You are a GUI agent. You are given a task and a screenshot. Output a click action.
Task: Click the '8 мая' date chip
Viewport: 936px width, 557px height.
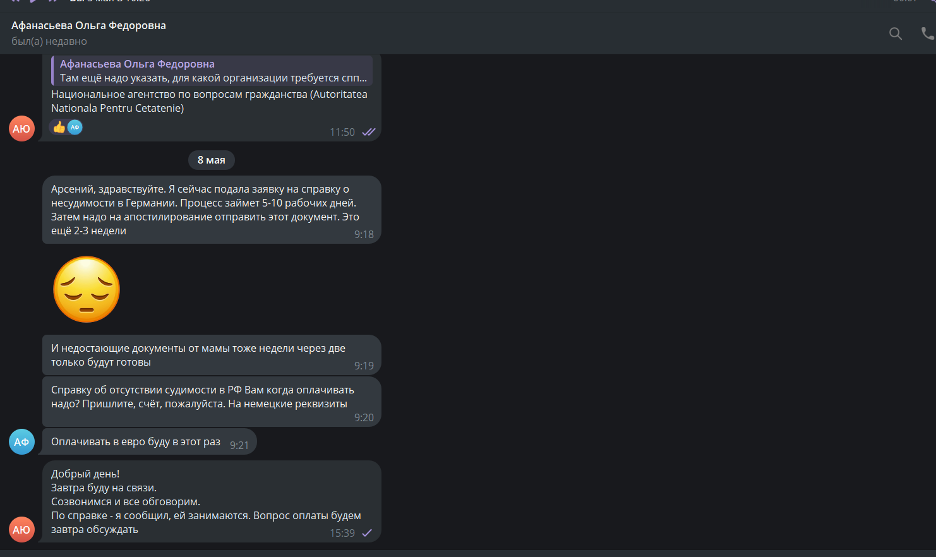click(212, 160)
